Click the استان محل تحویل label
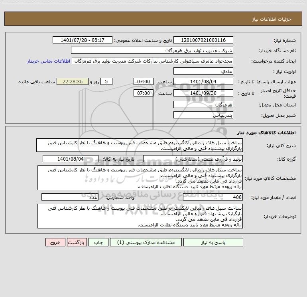This screenshot has width=307, height=297. coord(277,105)
